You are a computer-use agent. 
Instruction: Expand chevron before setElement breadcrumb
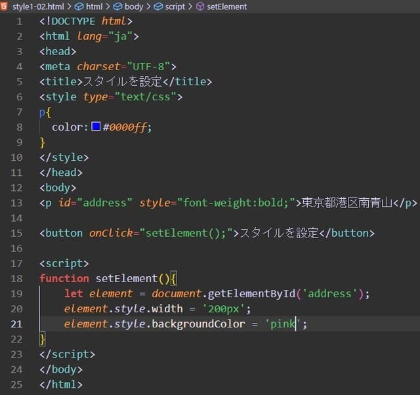point(190,7)
